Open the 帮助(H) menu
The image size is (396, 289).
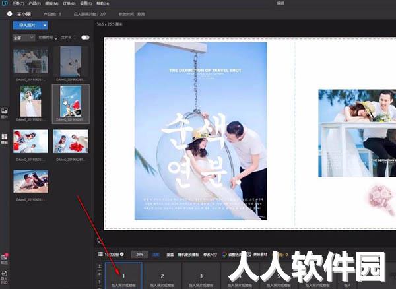click(103, 3)
